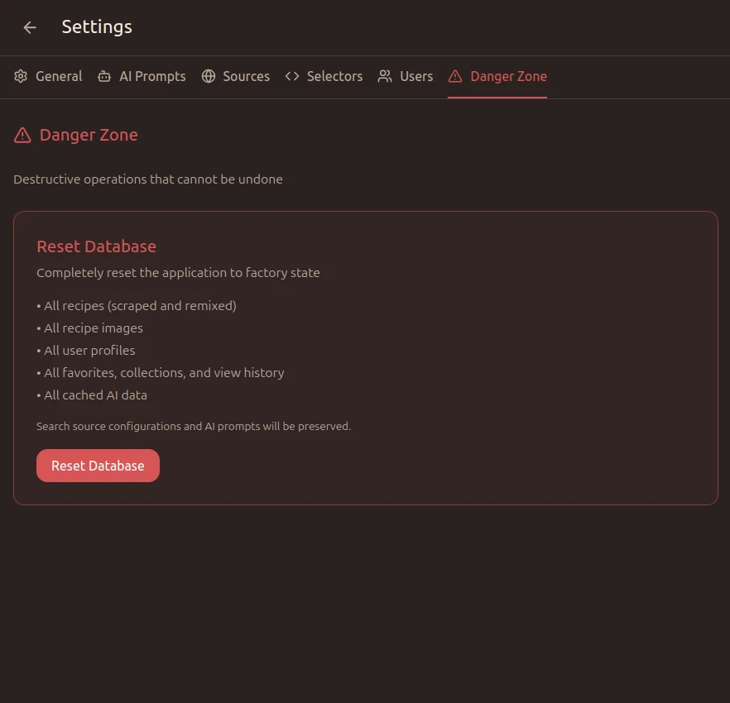This screenshot has height=703, width=730.
Task: Open the Selectors tab
Action: click(x=334, y=76)
